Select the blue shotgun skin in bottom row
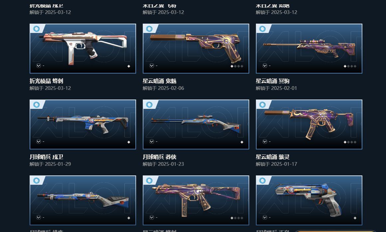The image size is (386, 232). point(83,200)
